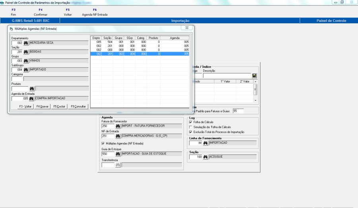Click empty Produto code field
358x208 pixels.
click(20, 89)
